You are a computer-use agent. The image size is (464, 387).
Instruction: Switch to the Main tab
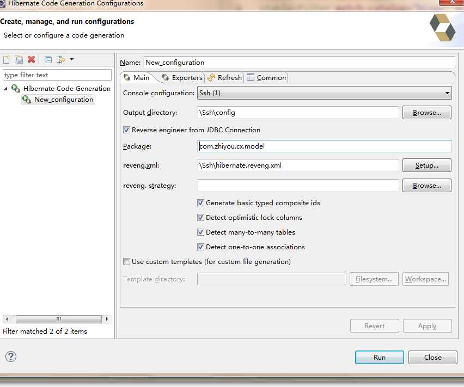[137, 78]
